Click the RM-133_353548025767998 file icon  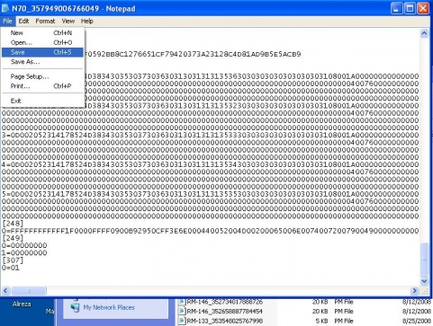(182, 321)
